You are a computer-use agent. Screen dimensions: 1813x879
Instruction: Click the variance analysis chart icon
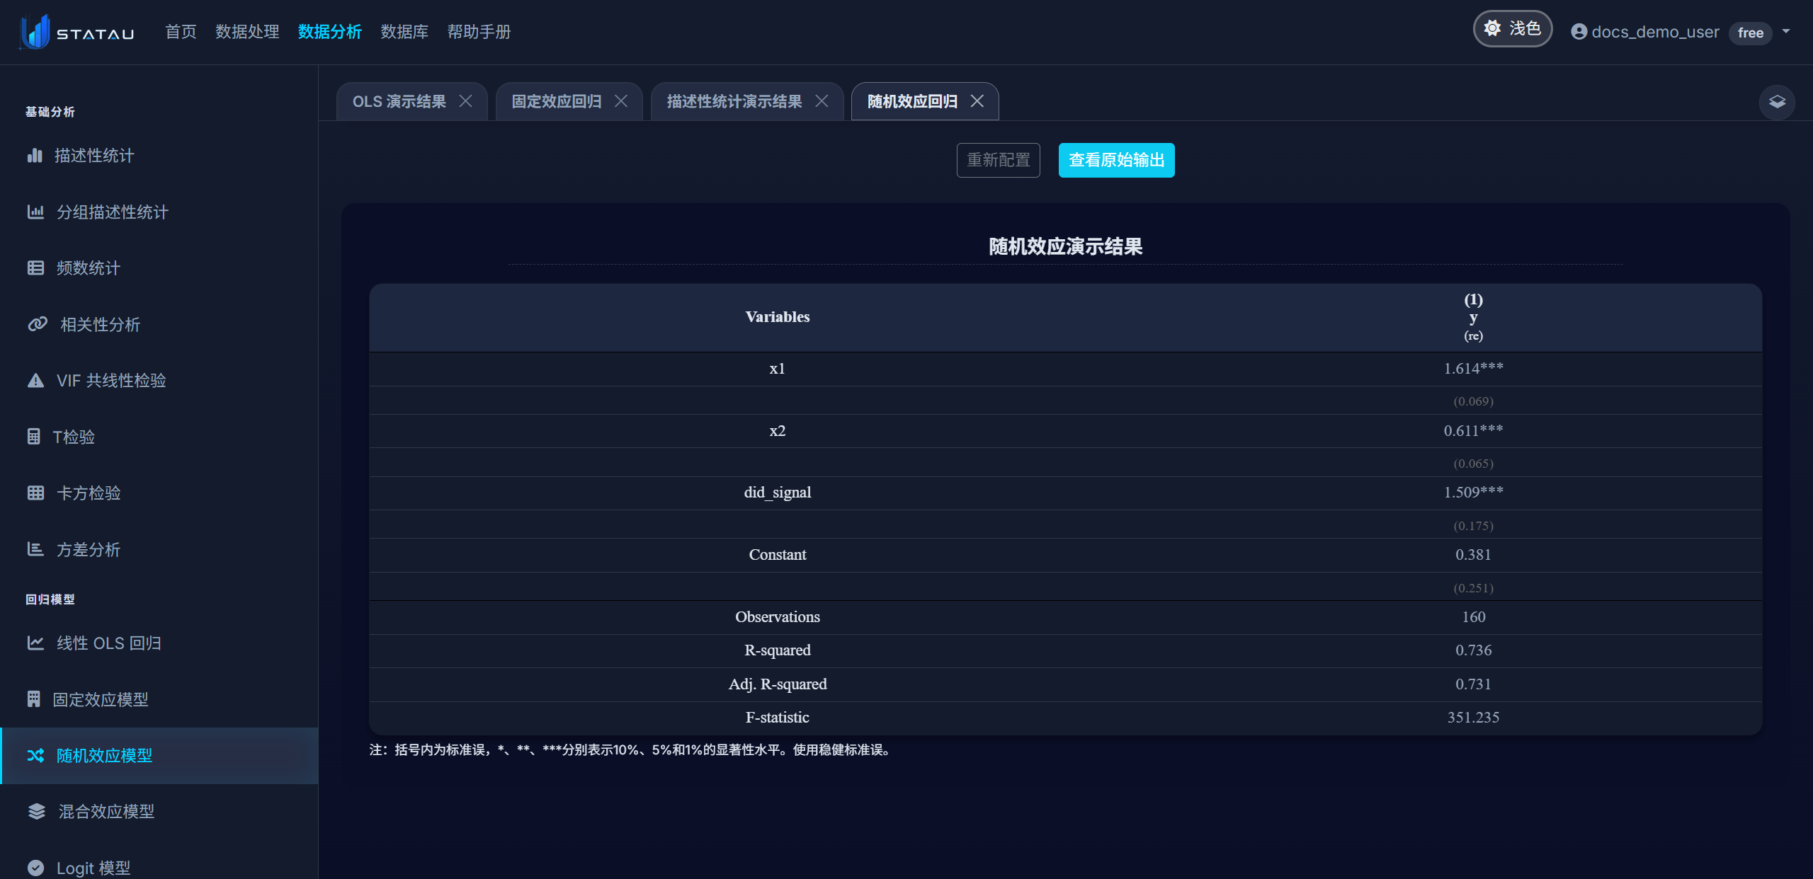coord(35,549)
